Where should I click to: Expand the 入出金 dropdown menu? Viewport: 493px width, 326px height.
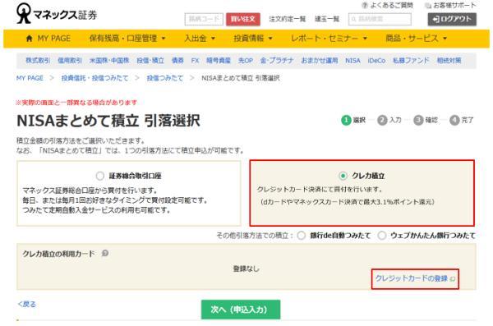[200, 39]
